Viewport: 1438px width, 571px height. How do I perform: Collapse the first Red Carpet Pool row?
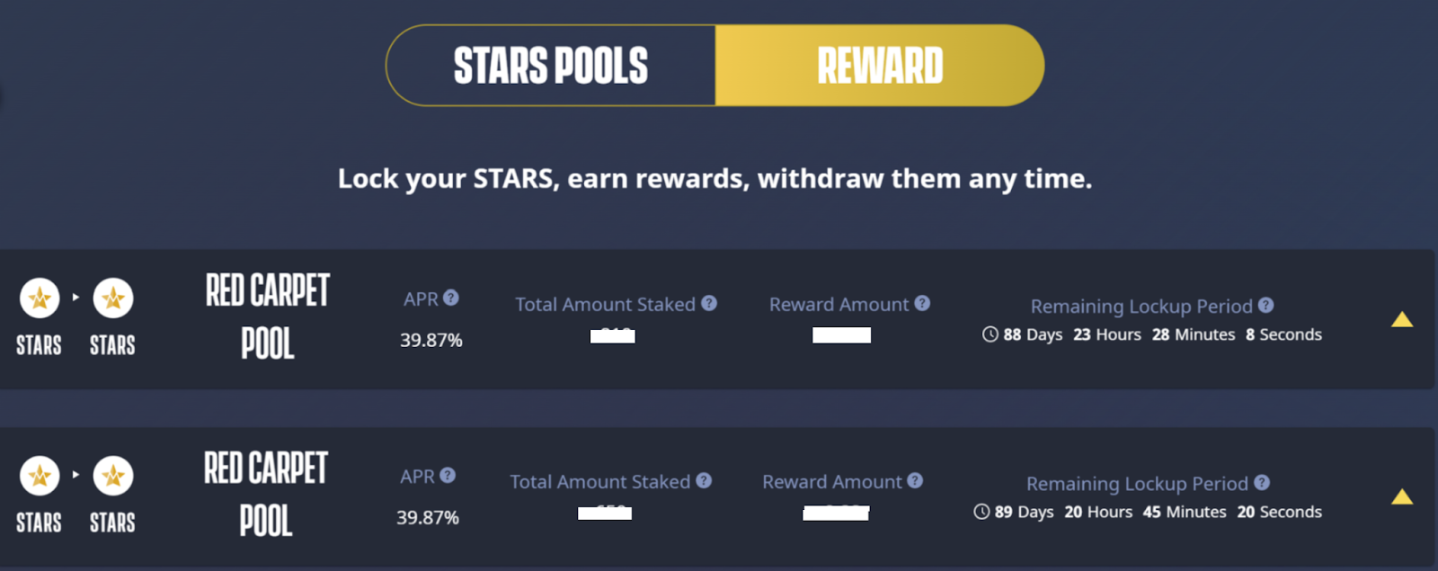pos(1402,319)
